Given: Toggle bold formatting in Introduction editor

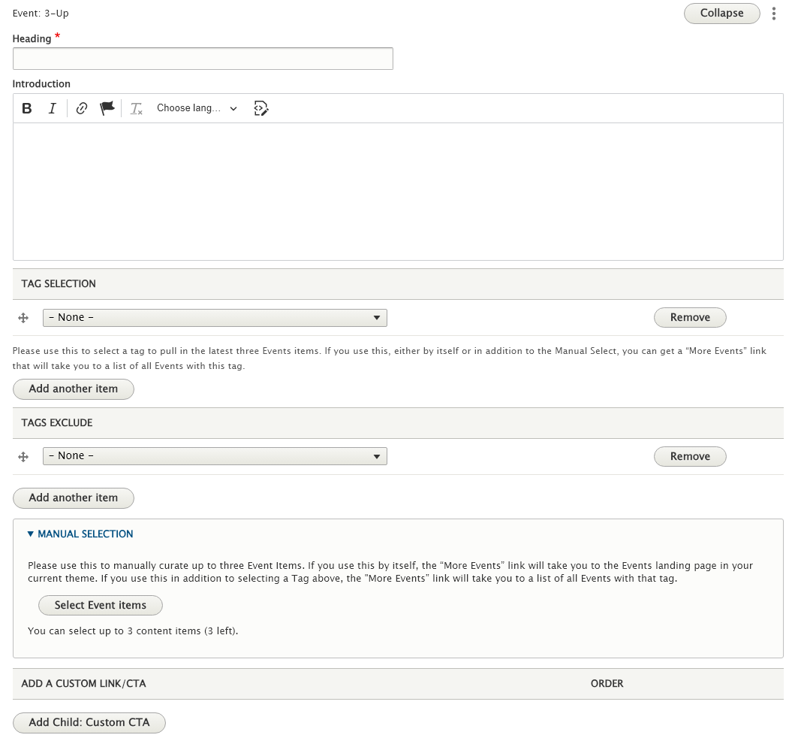Looking at the screenshot, I should pyautogui.click(x=27, y=108).
